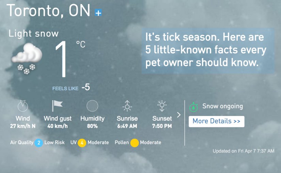Viewport: 281px width, 173px height.
Task: Open the tick season facts banner
Action: [x=208, y=50]
